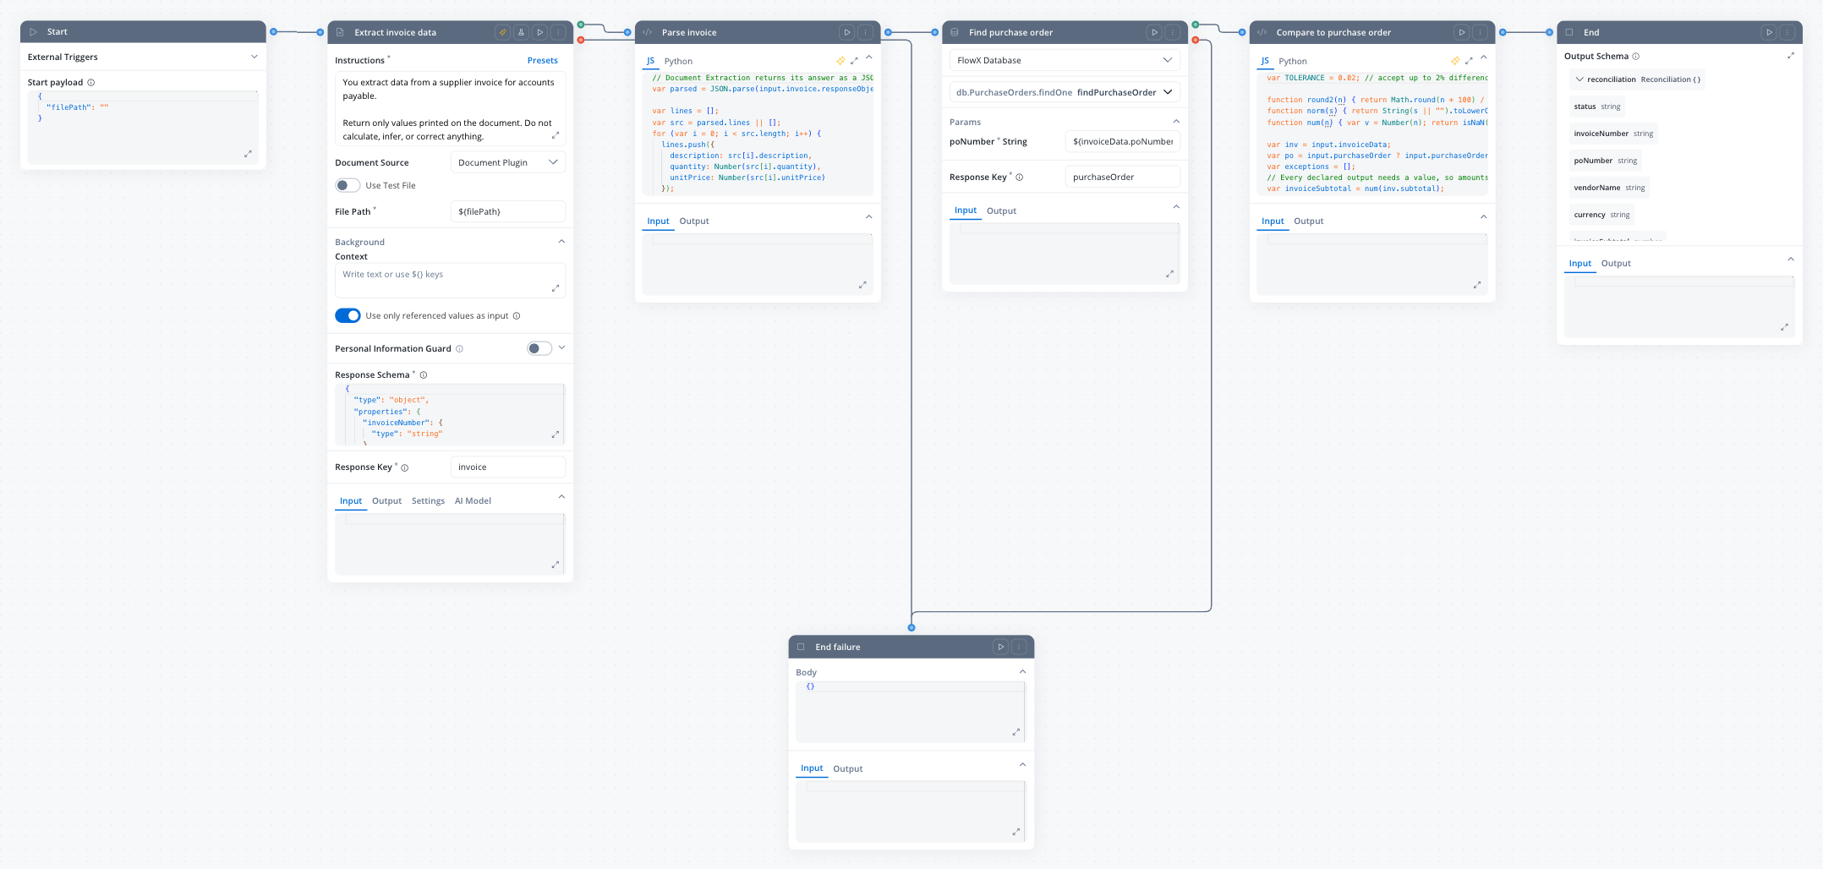
Task: Open the Presets link for Instructions
Action: click(x=542, y=61)
